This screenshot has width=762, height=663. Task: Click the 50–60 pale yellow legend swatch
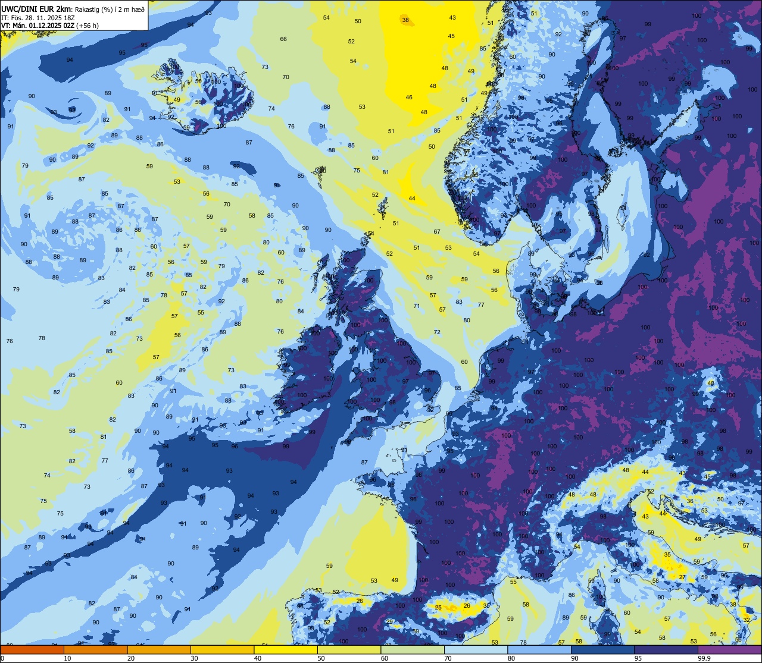349,649
